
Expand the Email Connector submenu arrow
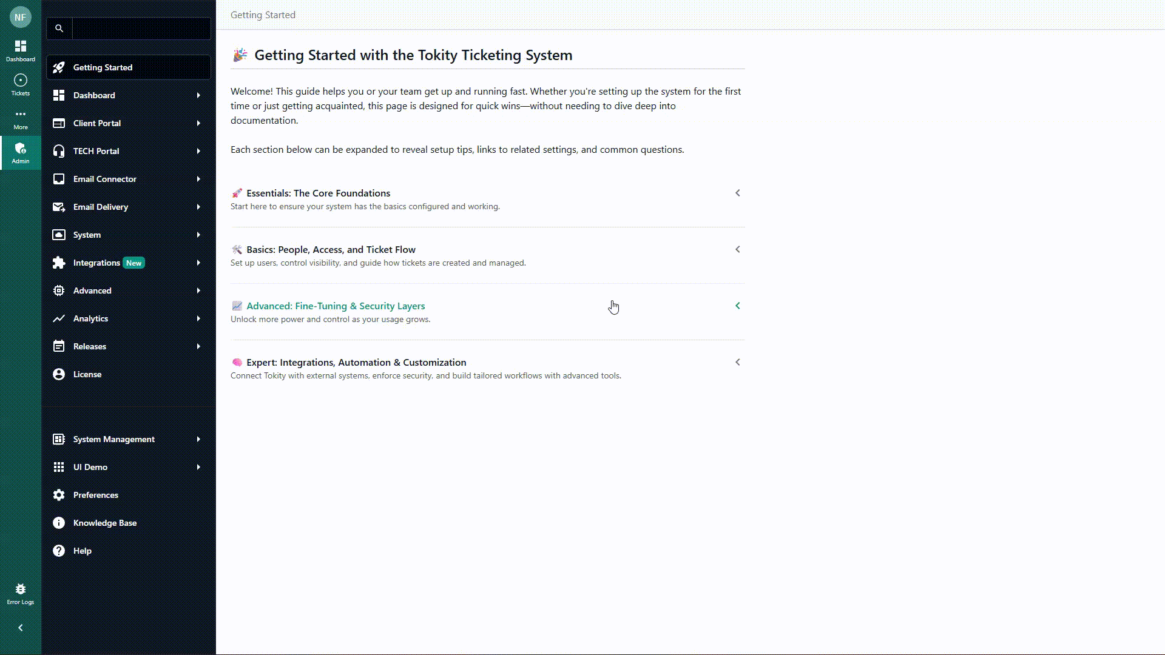coord(198,179)
